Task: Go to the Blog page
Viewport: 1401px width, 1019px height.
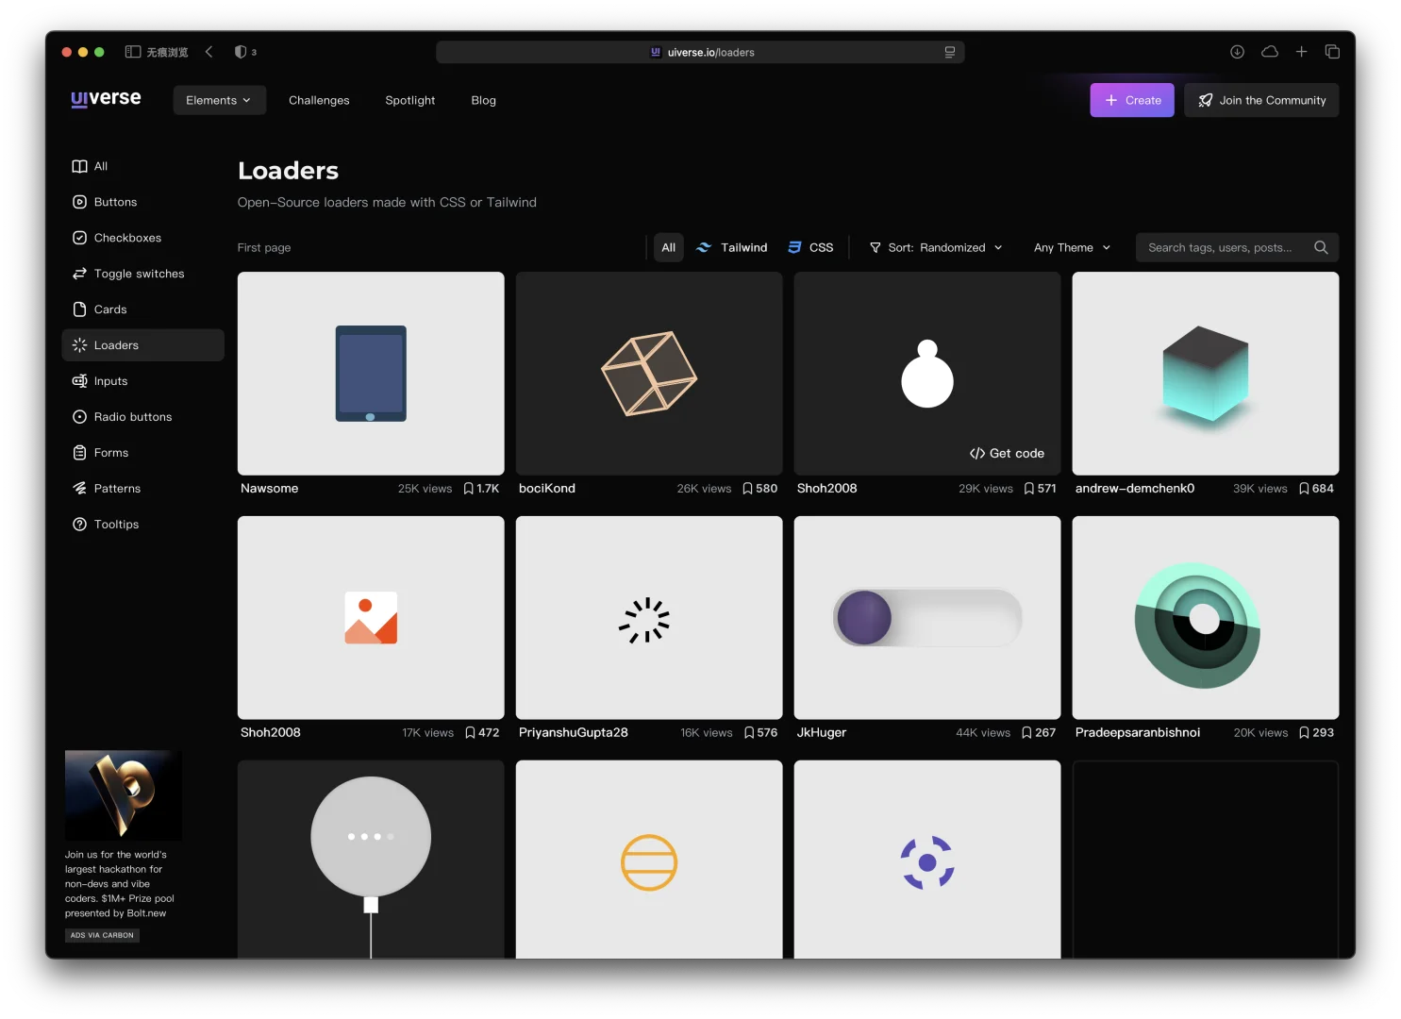Action: click(484, 100)
